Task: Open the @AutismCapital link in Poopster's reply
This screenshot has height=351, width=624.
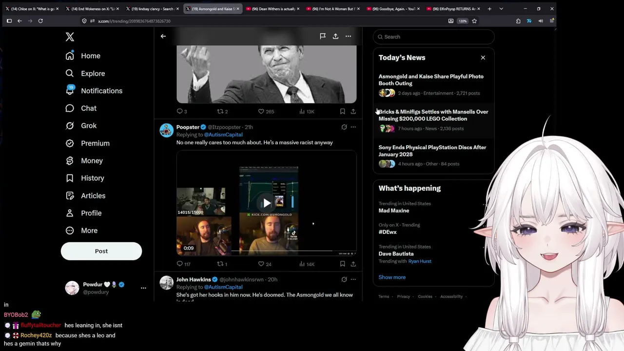Action: (223, 135)
